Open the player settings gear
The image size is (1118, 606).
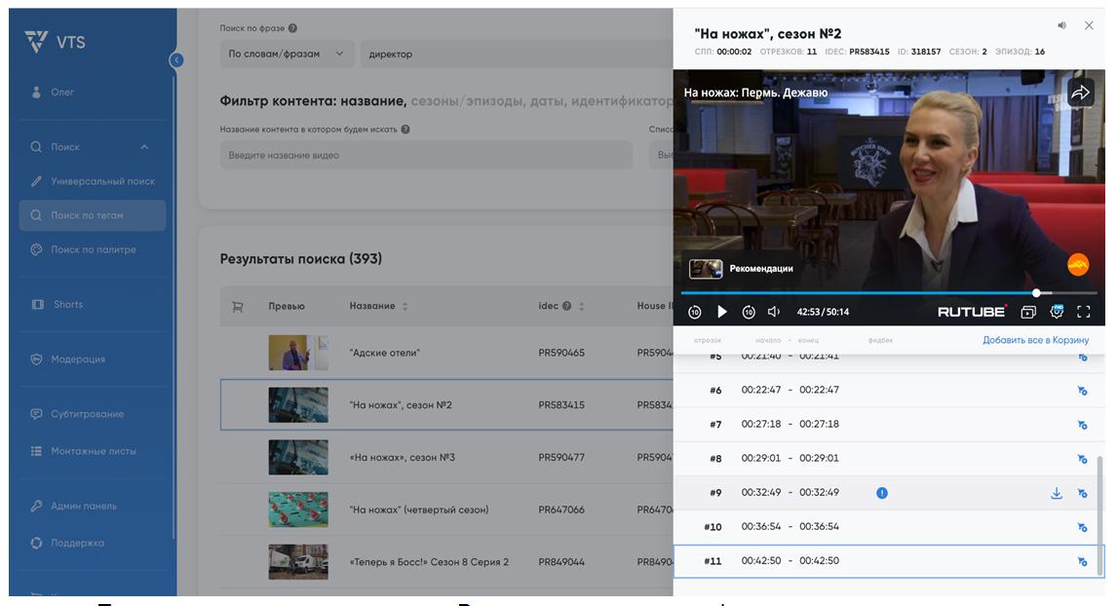pos(1056,312)
